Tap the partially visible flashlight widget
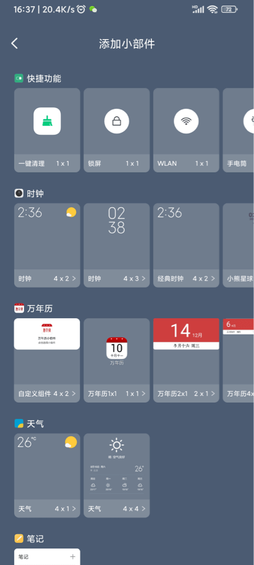 coord(238,130)
